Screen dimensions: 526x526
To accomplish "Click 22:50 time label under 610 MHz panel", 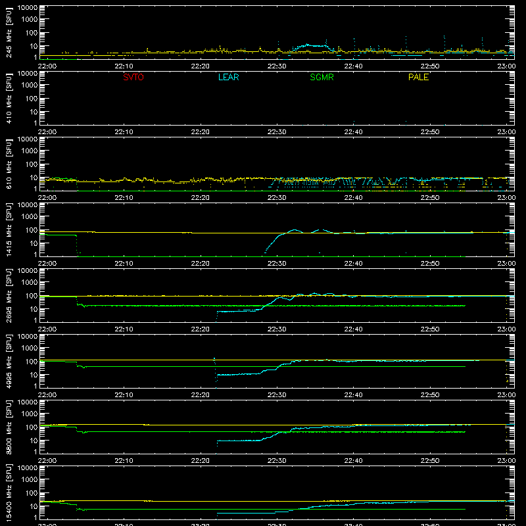I will coord(430,198).
